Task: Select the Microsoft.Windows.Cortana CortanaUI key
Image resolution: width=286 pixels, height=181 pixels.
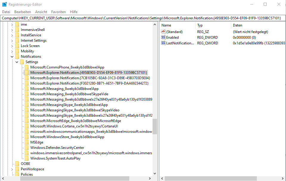Action: pos(74,126)
